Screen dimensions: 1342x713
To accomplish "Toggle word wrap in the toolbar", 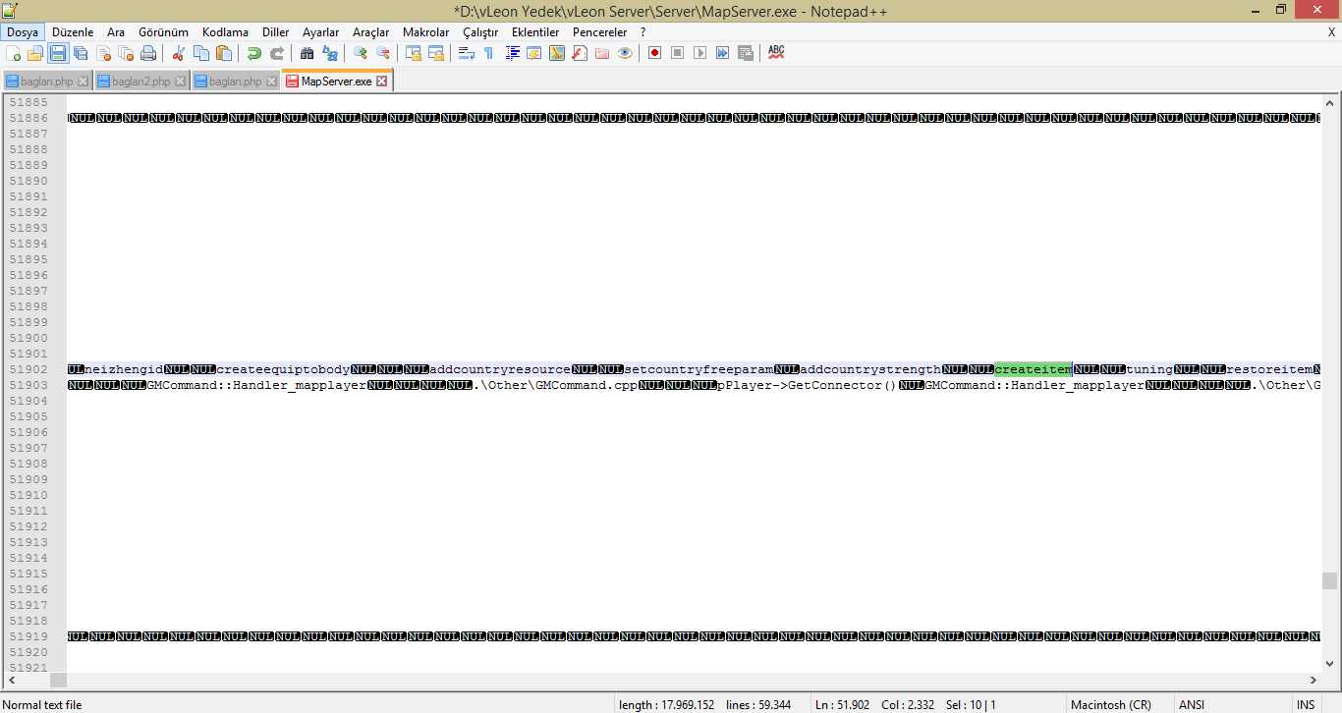I will tap(467, 53).
